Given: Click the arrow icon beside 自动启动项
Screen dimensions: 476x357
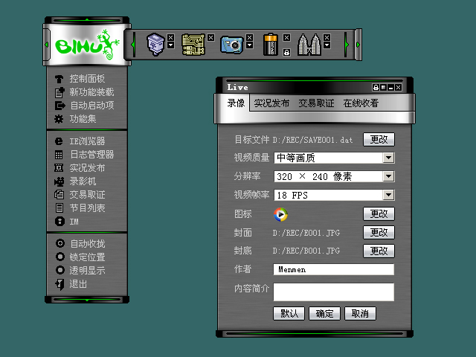Looking at the screenshot, I should click(x=59, y=106).
